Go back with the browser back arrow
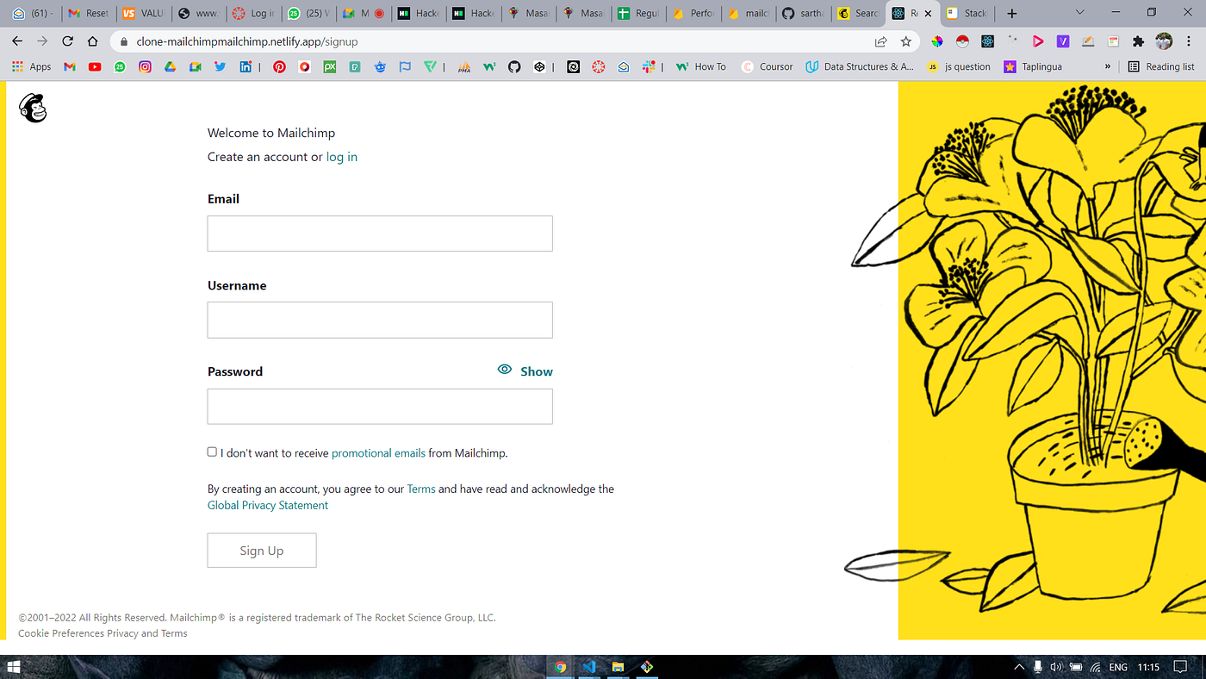This screenshot has height=679, width=1206. 17,40
